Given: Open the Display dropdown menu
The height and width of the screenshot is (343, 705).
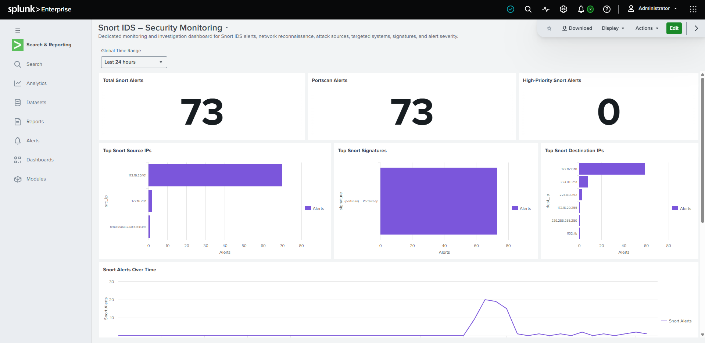Looking at the screenshot, I should (x=613, y=28).
